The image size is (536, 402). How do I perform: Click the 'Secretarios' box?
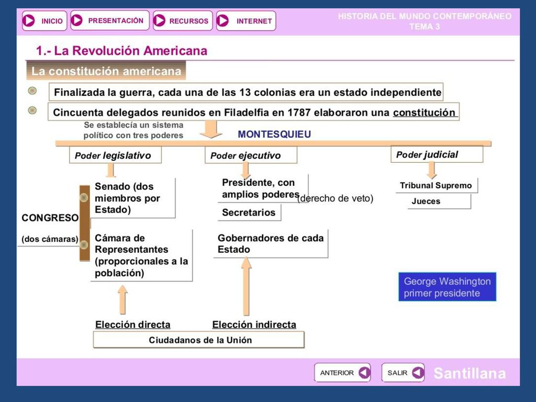coord(249,213)
